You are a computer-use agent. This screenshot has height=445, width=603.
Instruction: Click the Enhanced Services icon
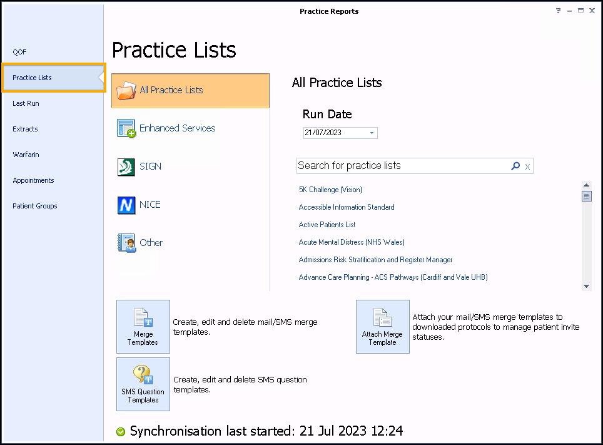click(x=126, y=128)
